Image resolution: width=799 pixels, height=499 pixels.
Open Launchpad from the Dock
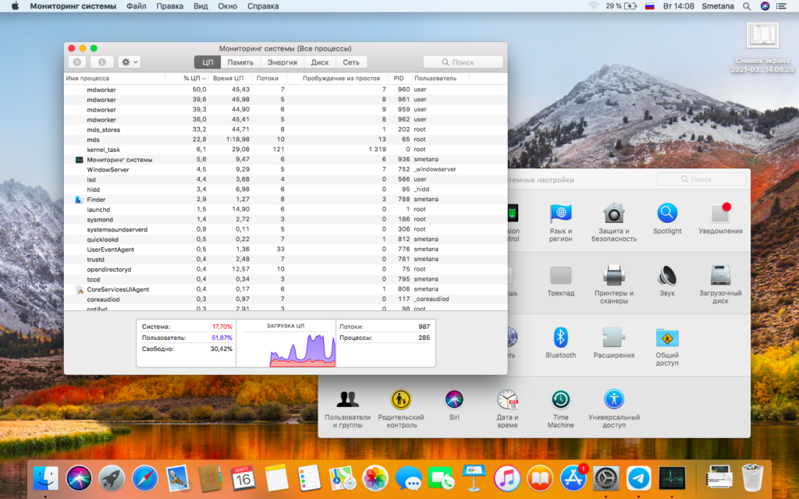[x=112, y=478]
